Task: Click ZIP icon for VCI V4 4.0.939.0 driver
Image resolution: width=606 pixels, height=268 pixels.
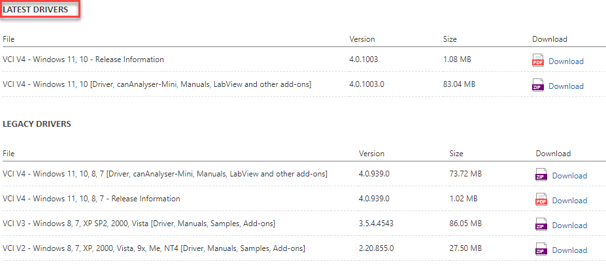Action: (x=541, y=175)
